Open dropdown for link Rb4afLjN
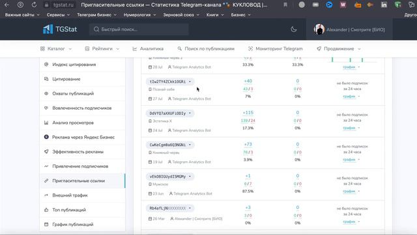 point(190,208)
